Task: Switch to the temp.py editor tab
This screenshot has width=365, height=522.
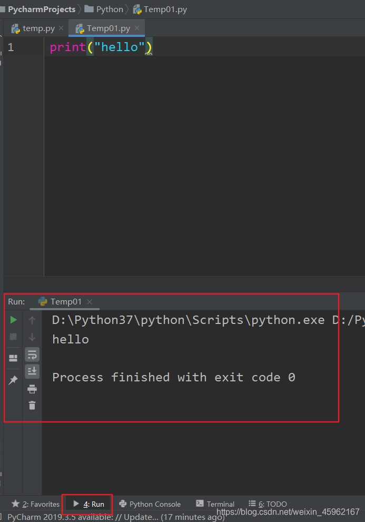Action: [x=38, y=28]
